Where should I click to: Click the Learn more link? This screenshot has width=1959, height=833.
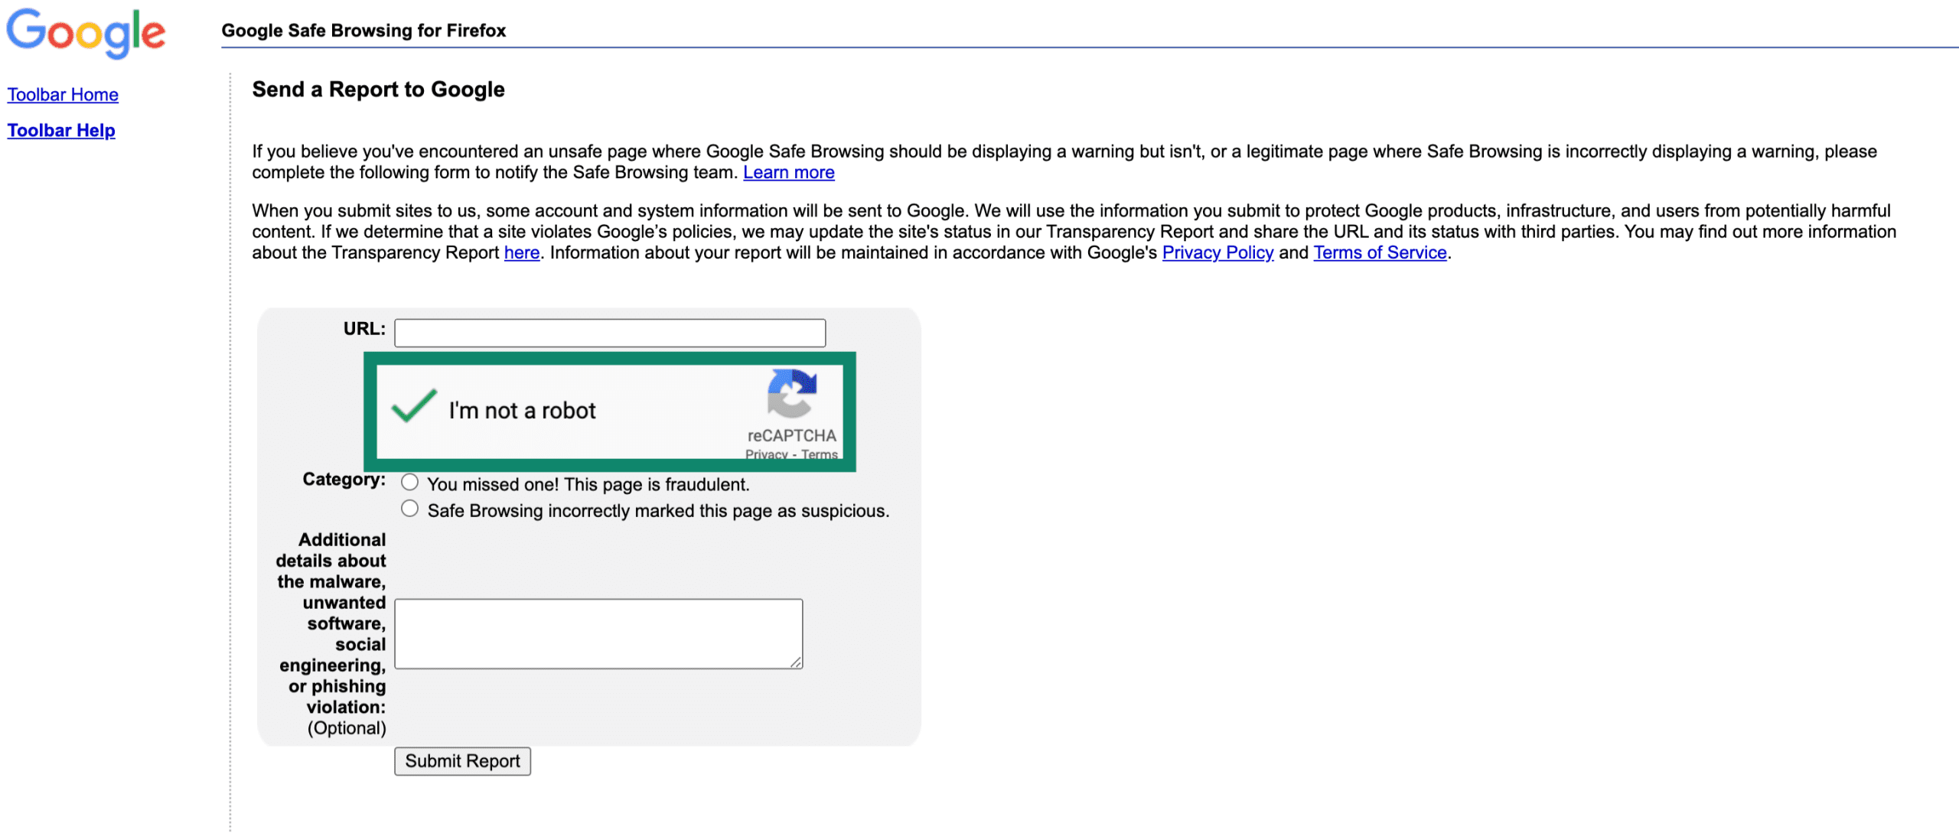788,172
